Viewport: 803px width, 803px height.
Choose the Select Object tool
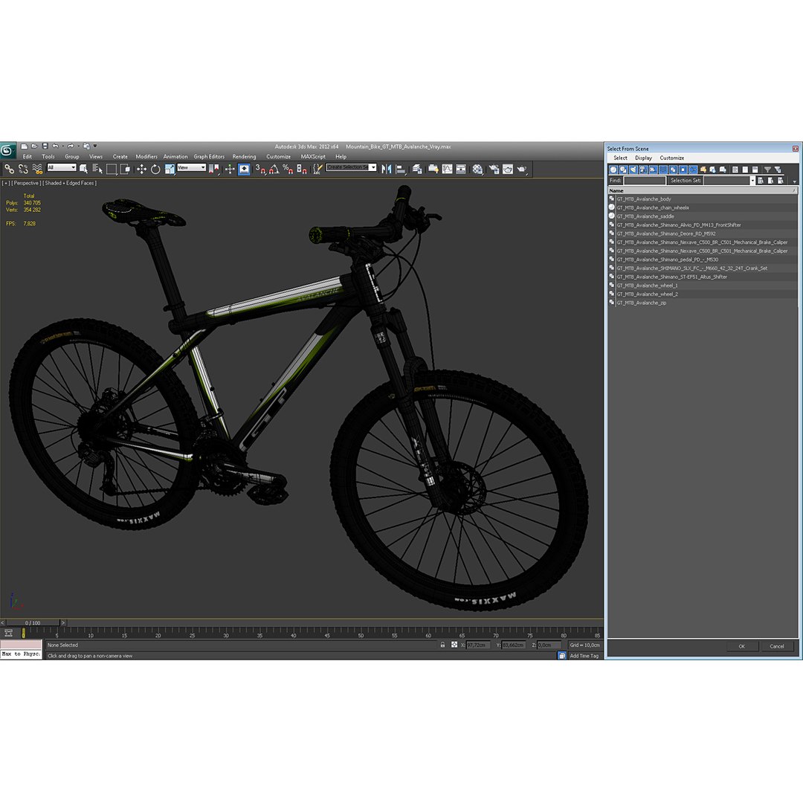click(83, 169)
